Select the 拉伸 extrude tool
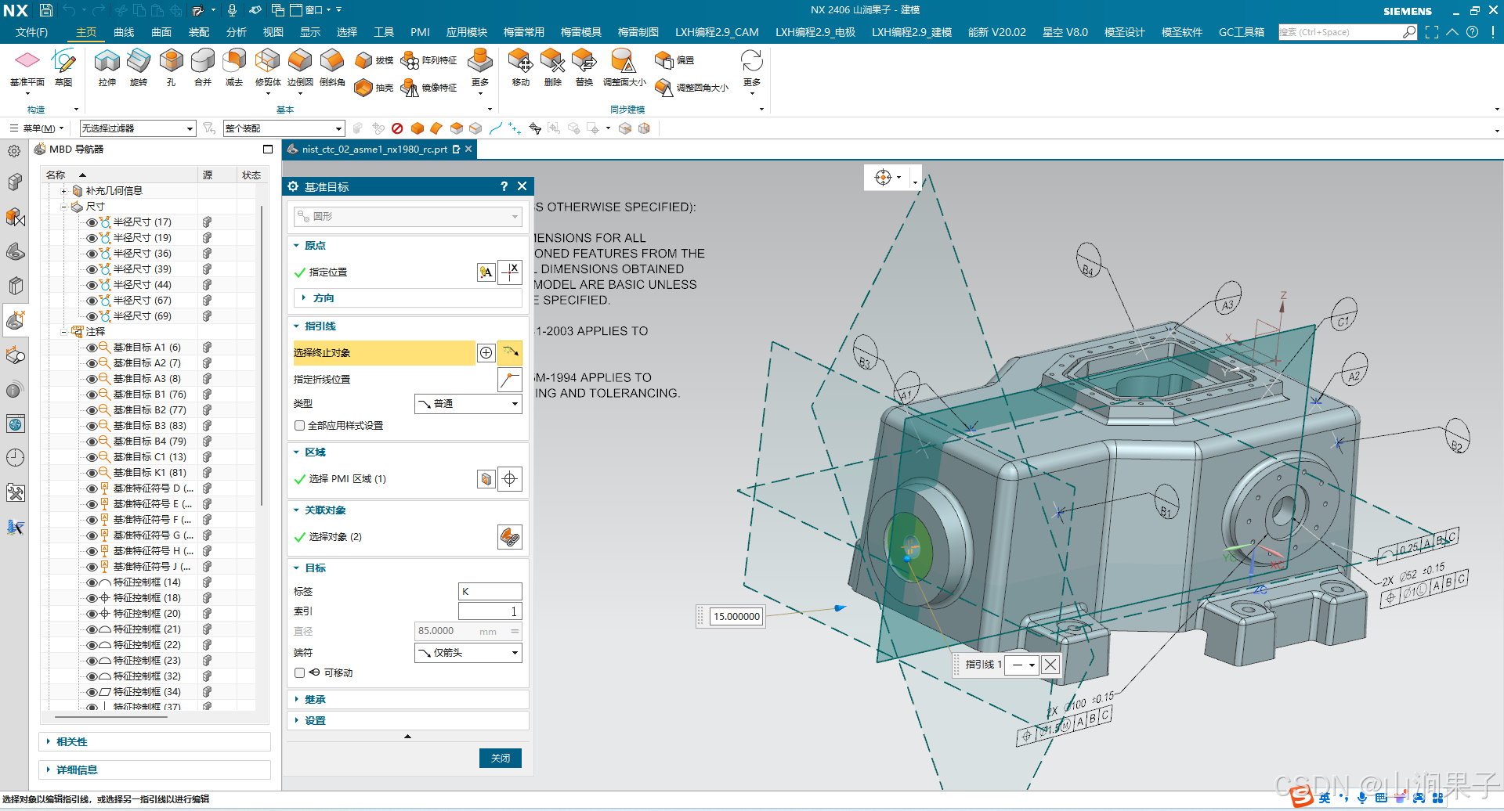Image resolution: width=1504 pixels, height=811 pixels. [107, 67]
